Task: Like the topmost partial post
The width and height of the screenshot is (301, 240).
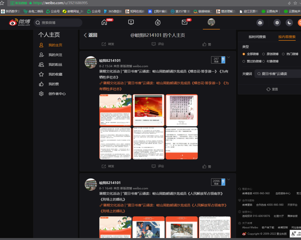Action: [207, 44]
